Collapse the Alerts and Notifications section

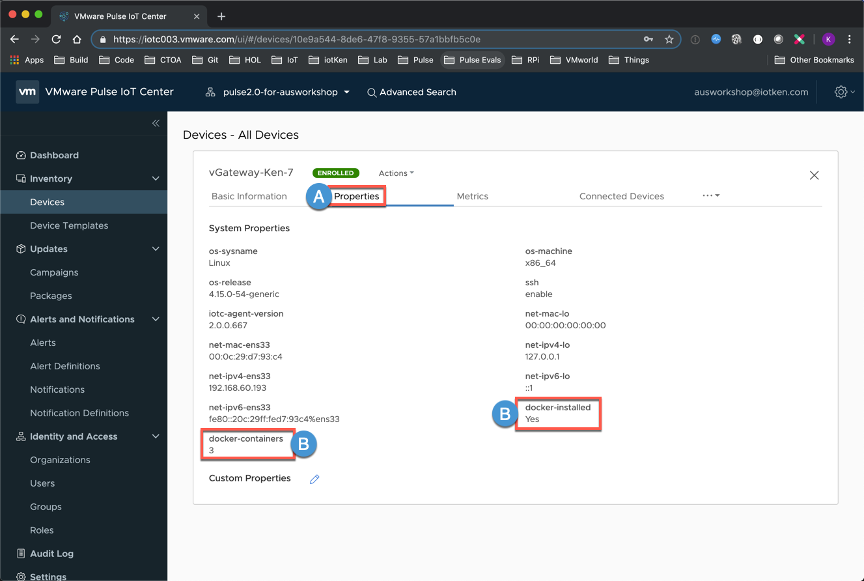click(156, 319)
